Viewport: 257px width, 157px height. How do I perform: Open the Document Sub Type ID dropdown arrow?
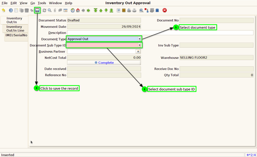140,45
